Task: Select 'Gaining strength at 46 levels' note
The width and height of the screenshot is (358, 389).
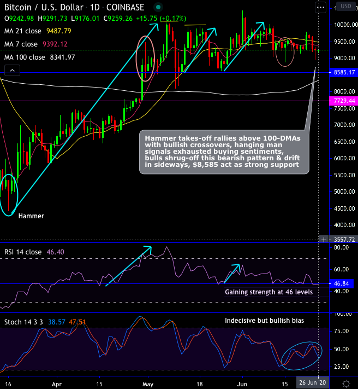Action: click(268, 292)
